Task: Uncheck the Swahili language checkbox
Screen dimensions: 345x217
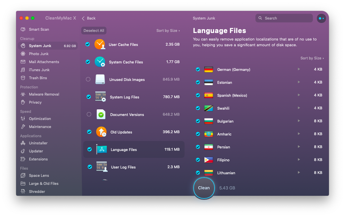Action: [198, 108]
